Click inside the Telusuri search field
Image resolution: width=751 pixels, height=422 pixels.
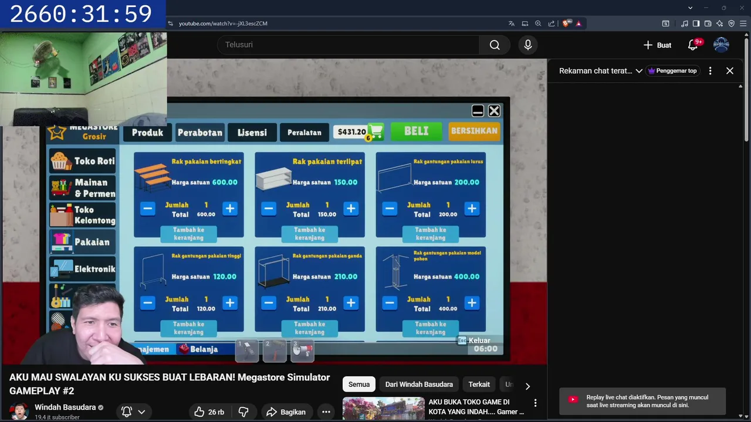click(349, 45)
